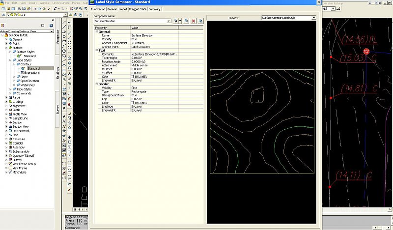This screenshot has height=230, width=393.
Task: Toggle the Background Mask true value
Action: pyautogui.click(x=134, y=95)
